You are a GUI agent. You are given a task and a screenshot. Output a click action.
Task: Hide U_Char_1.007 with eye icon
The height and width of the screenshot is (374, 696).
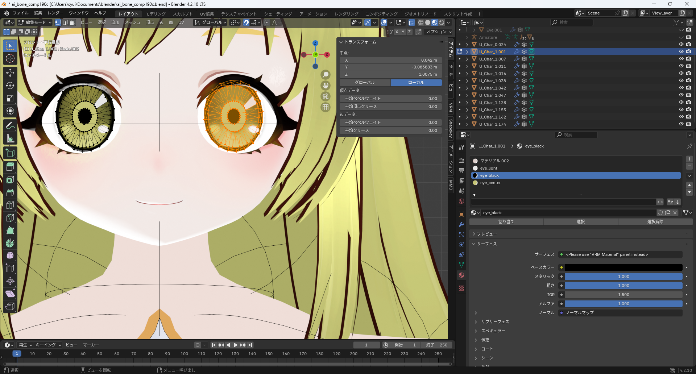point(681,59)
